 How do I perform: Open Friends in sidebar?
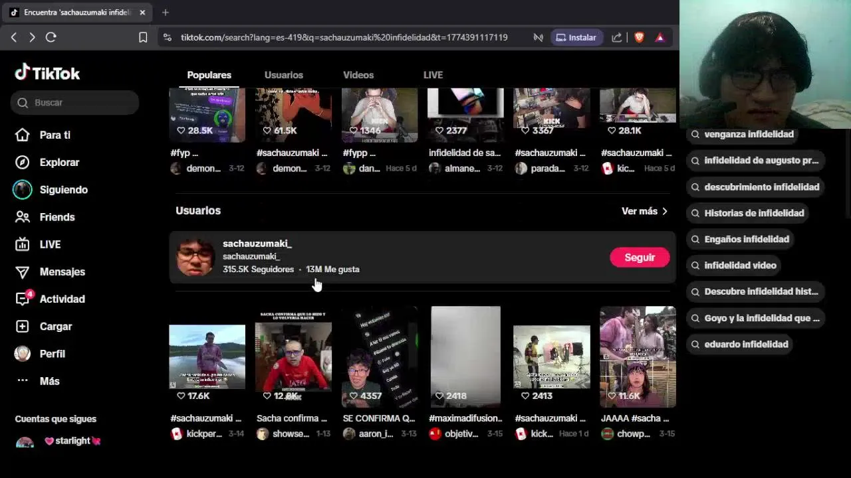[x=57, y=217]
